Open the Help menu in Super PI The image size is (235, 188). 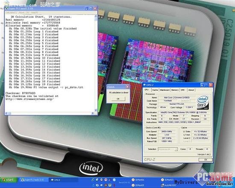click(35, 12)
